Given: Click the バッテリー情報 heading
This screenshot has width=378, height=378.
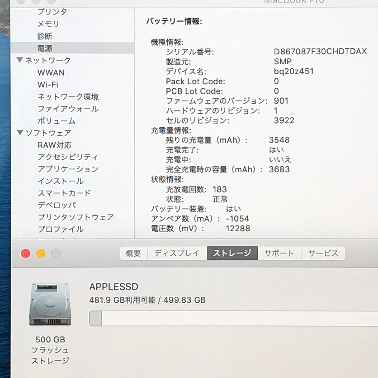Looking at the screenshot, I should point(174,22).
